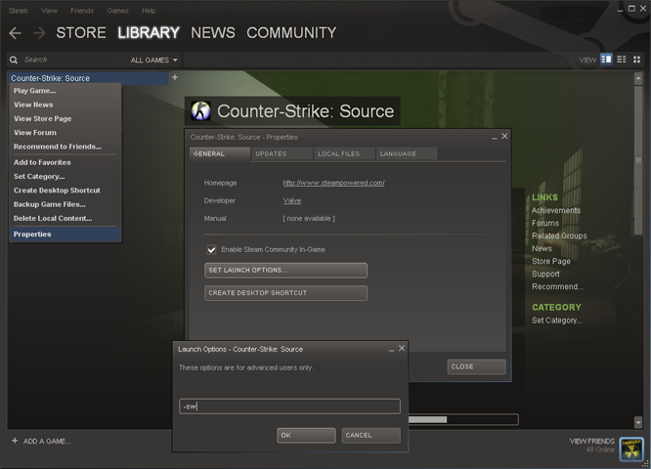
Task: Go back with the left arrow
Action: 15,33
